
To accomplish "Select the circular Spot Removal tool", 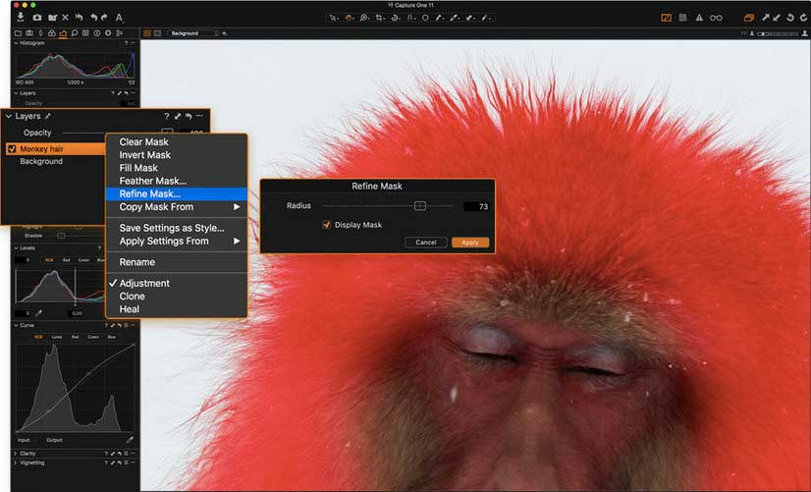I will click(425, 18).
